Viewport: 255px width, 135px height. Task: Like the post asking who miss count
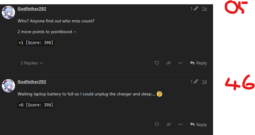point(157,63)
